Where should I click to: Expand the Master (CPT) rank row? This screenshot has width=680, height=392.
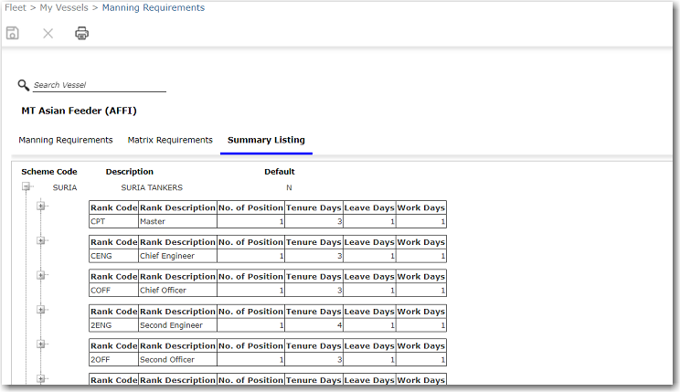tap(41, 206)
